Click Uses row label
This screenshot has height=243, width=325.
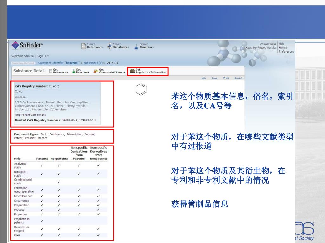(x=17, y=235)
